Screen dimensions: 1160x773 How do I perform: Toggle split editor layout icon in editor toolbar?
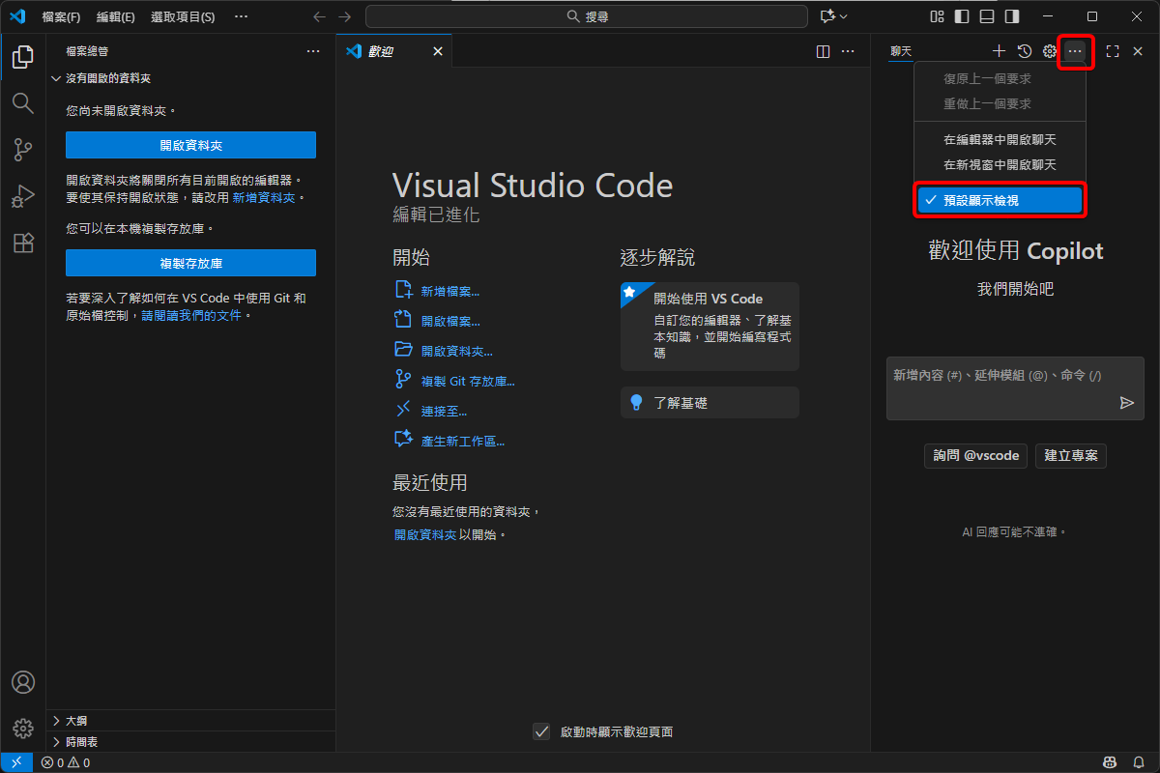(x=822, y=50)
